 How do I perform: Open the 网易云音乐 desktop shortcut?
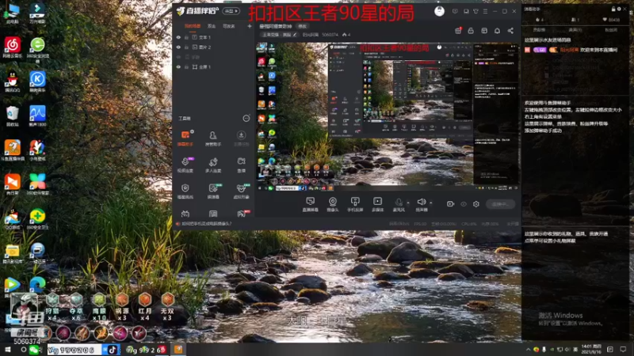coord(12,48)
